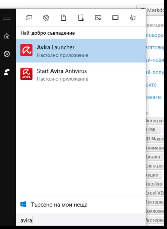Filter search results by Videos
The height and width of the screenshot is (229, 167).
[x=115, y=18]
